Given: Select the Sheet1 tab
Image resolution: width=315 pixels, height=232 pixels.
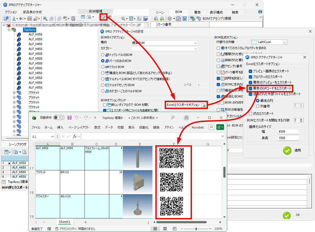Looking at the screenshot, I should (x=65, y=222).
